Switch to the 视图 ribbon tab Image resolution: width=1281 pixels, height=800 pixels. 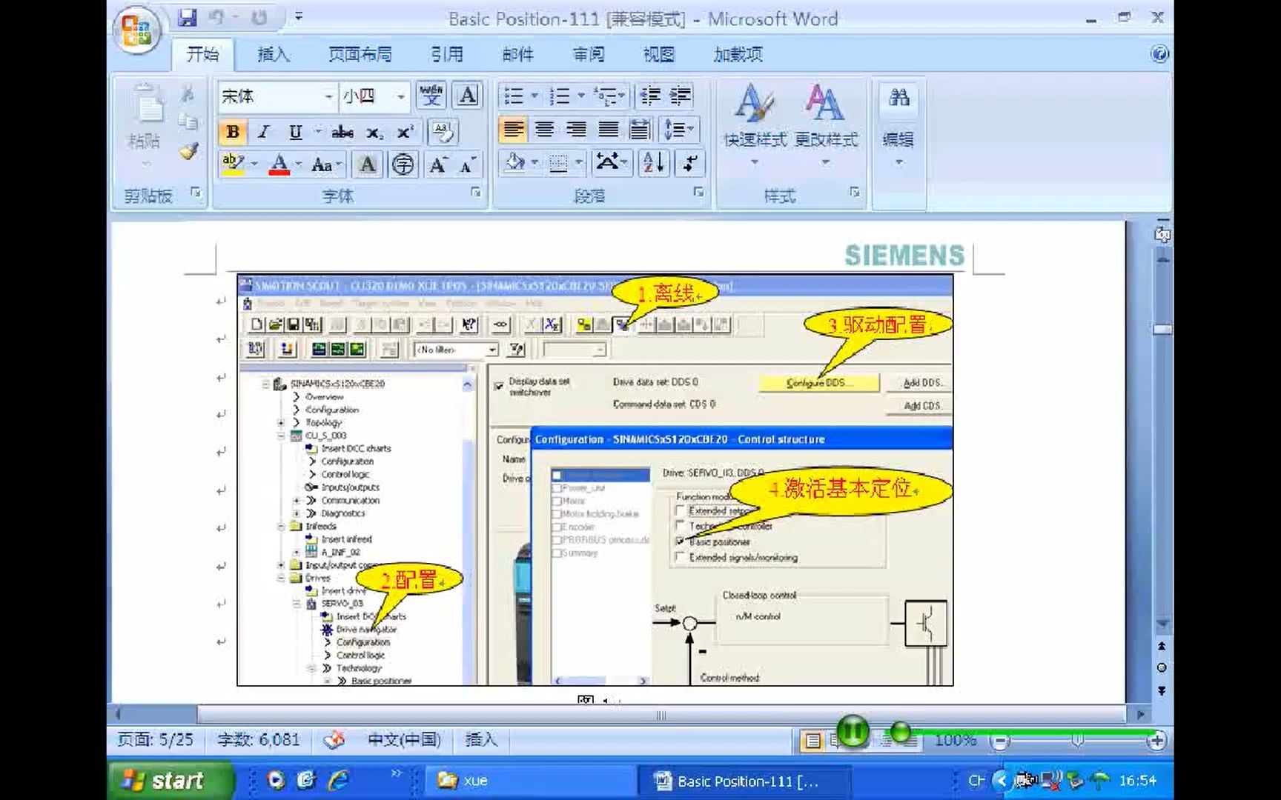tap(658, 54)
